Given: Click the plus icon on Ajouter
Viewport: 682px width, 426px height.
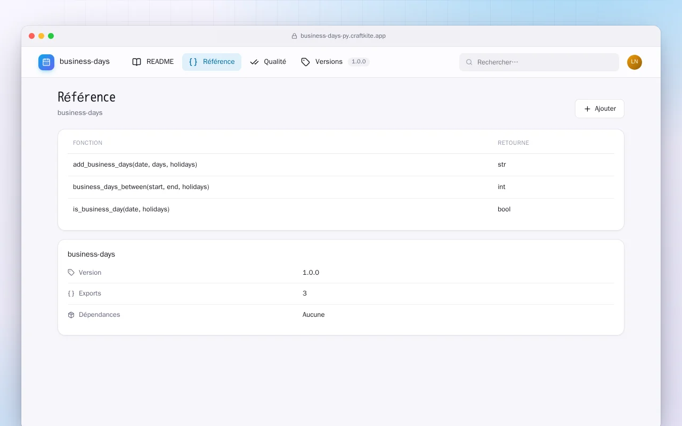Looking at the screenshot, I should point(587,109).
